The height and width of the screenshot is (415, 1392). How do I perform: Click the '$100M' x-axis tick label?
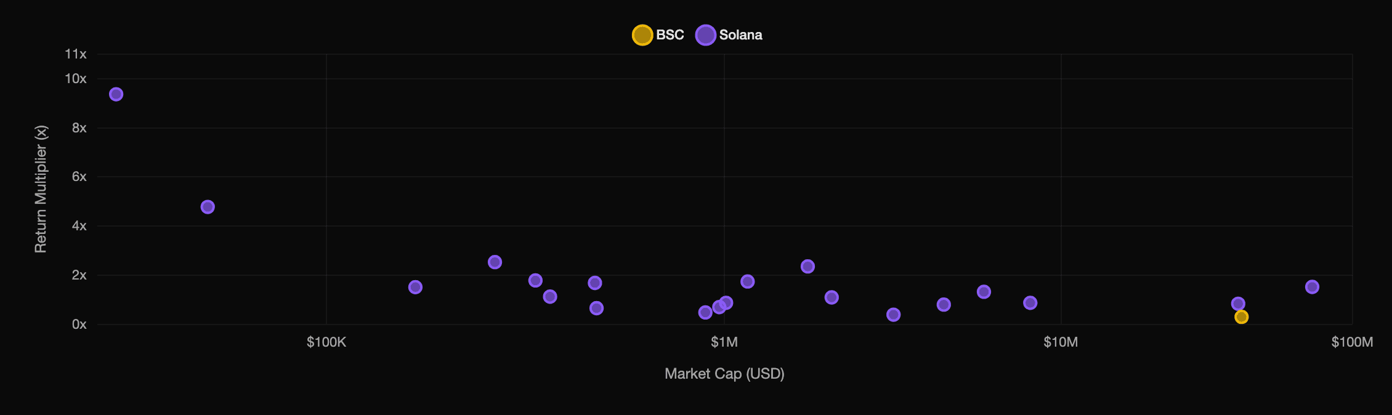tap(1352, 342)
